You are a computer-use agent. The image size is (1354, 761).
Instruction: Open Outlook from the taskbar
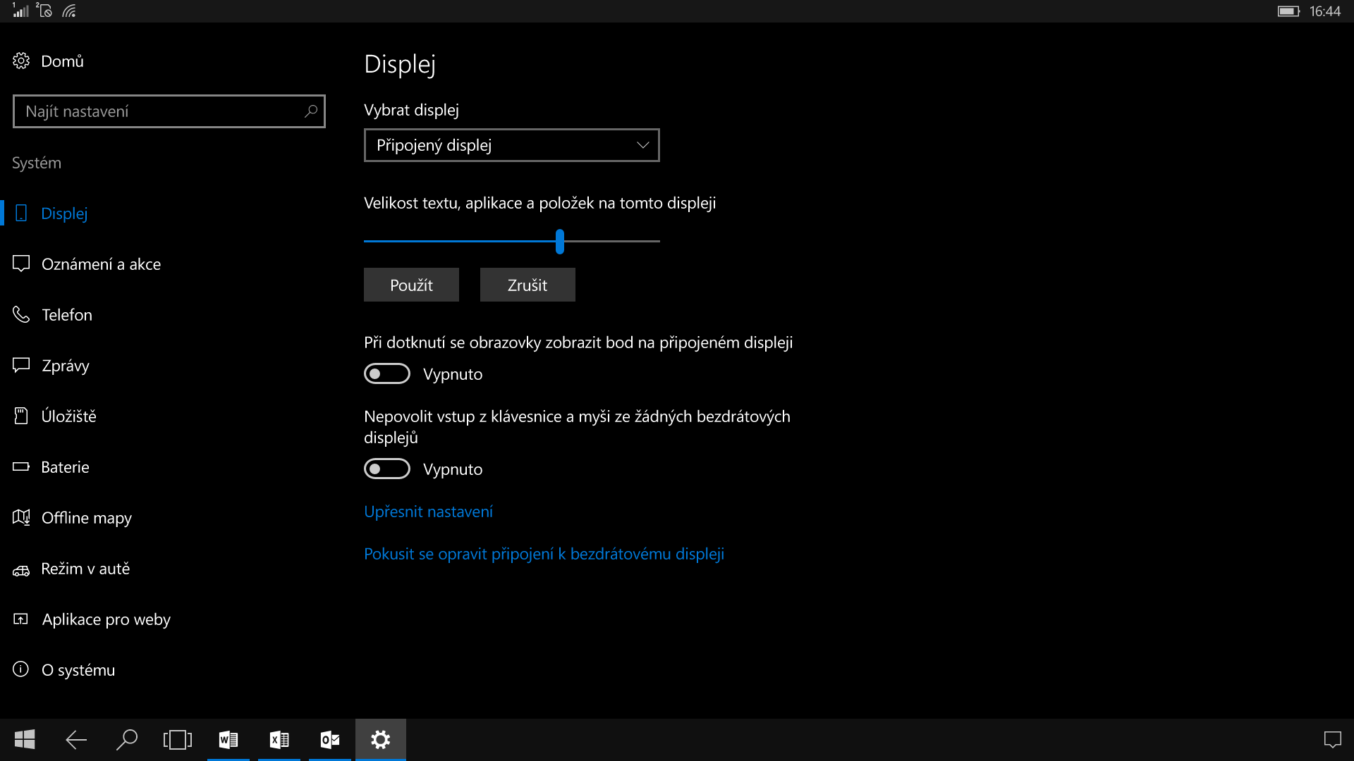[x=329, y=740]
